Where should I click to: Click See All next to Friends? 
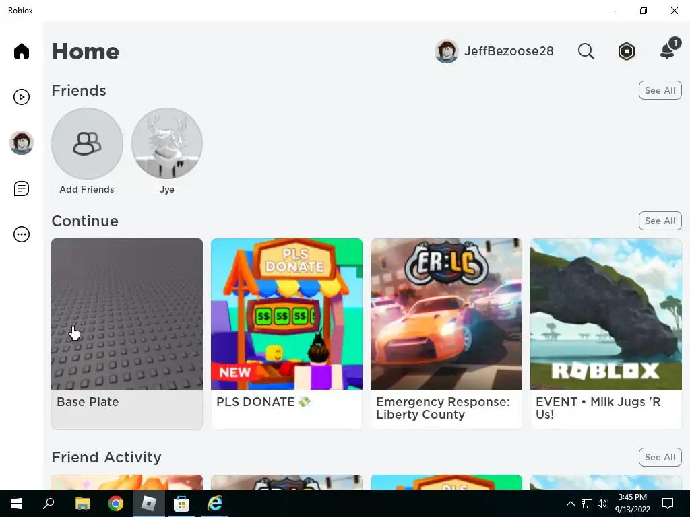(x=660, y=90)
